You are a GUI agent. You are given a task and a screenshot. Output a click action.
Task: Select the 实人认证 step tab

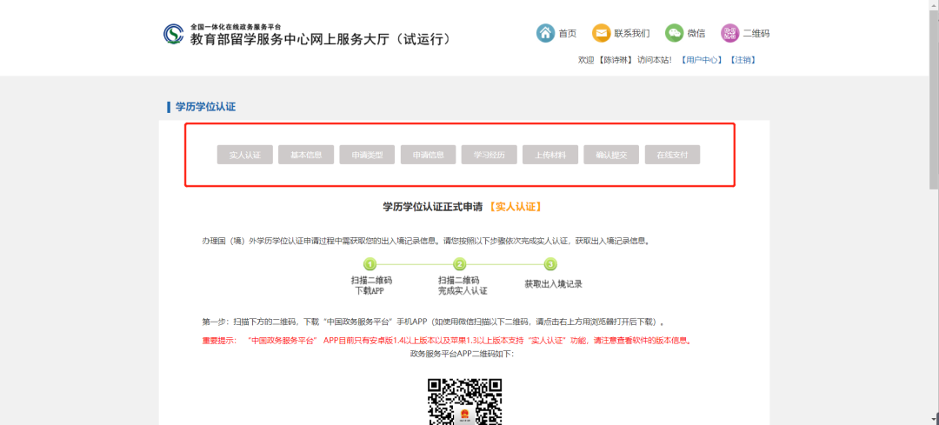coord(245,155)
